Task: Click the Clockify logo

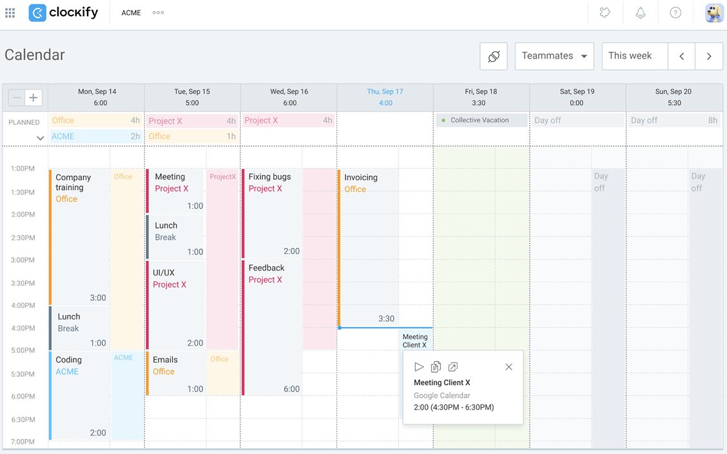Action: click(64, 12)
